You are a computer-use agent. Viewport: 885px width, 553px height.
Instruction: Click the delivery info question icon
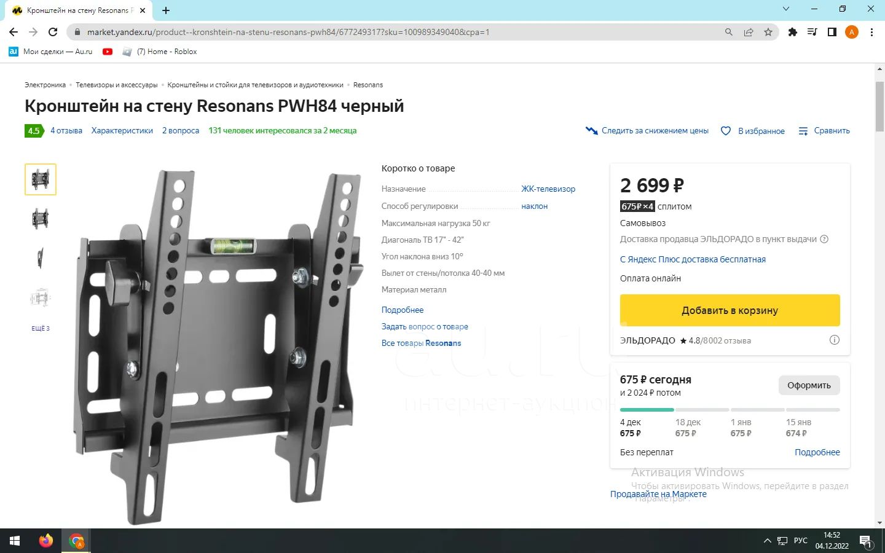click(825, 239)
